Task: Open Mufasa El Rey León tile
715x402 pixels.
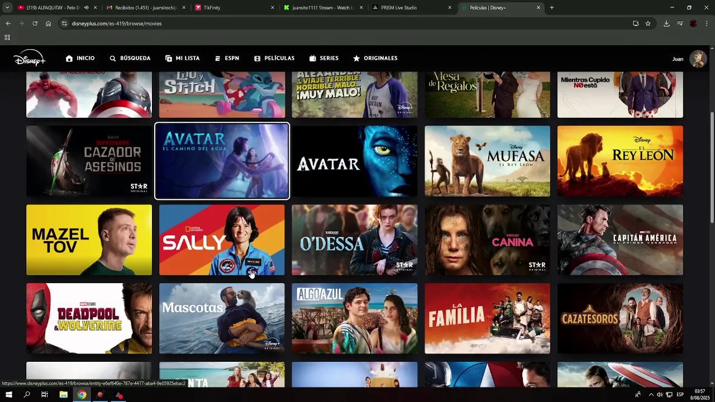Action: tap(487, 161)
